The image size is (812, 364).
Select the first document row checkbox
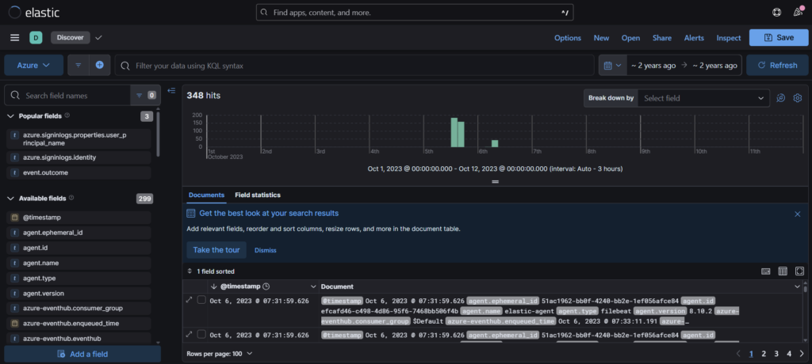(201, 301)
